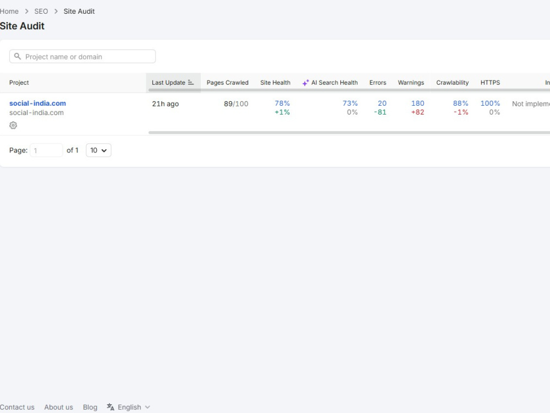Click the +1% site health change
This screenshot has height=413, width=550.
click(x=282, y=112)
